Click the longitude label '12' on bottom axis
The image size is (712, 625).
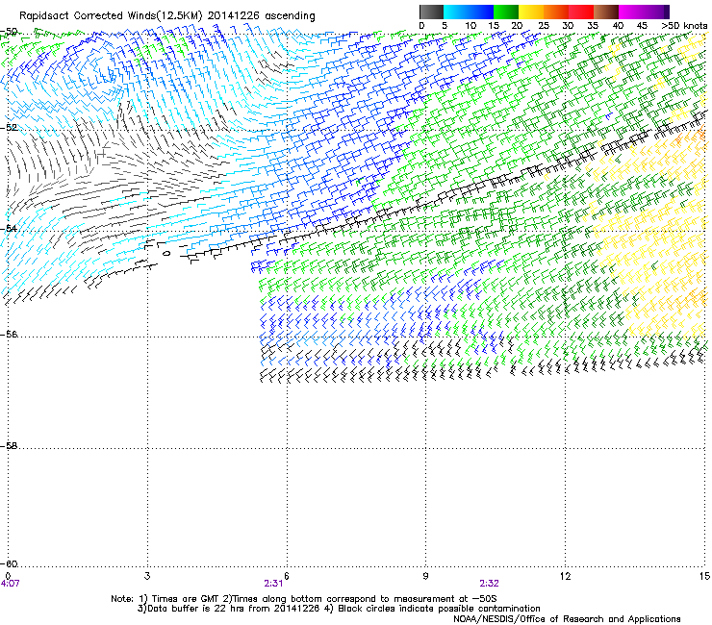coord(565,576)
